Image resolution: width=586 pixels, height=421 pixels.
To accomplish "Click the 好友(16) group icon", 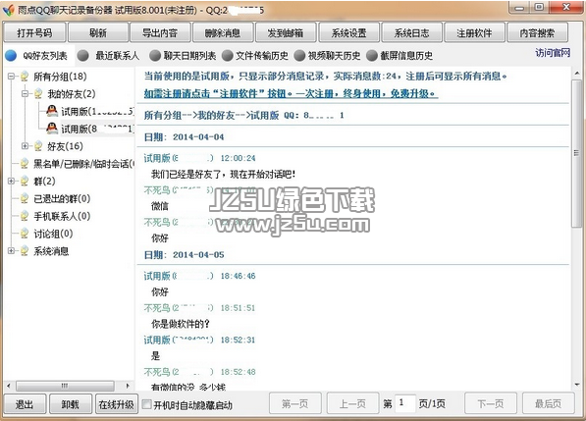I will (38, 146).
